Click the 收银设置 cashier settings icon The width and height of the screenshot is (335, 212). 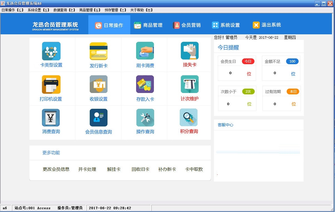coord(98,84)
